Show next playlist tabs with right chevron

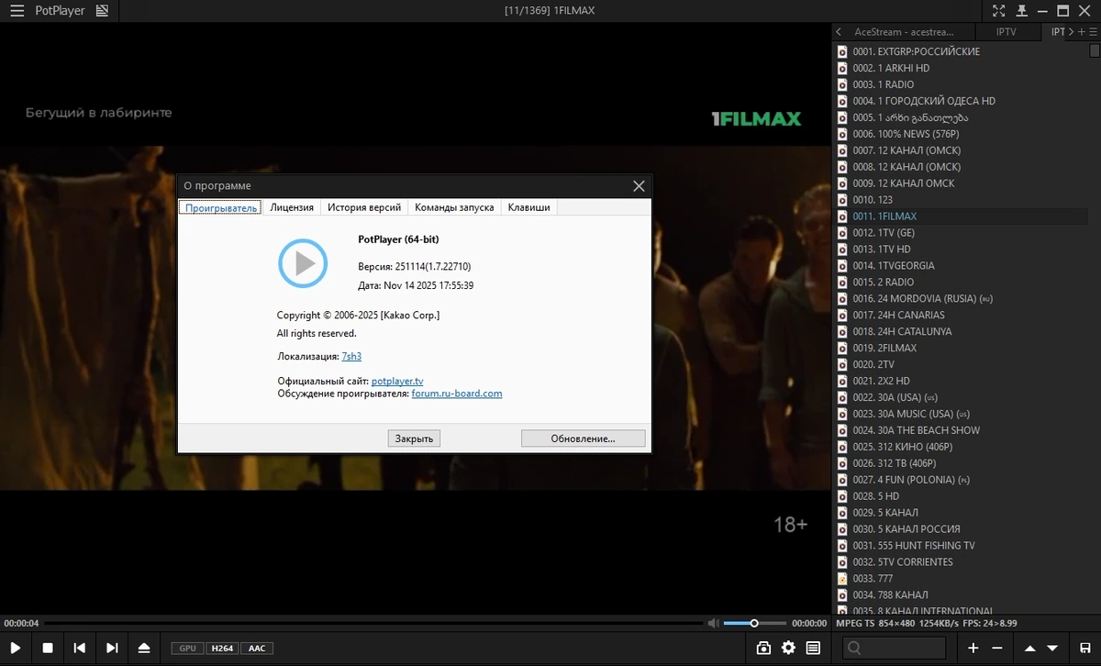click(1071, 31)
